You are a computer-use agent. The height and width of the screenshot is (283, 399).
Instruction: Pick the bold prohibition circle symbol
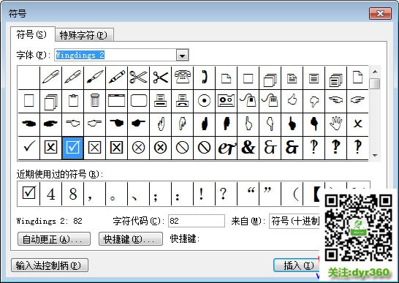(x=204, y=148)
